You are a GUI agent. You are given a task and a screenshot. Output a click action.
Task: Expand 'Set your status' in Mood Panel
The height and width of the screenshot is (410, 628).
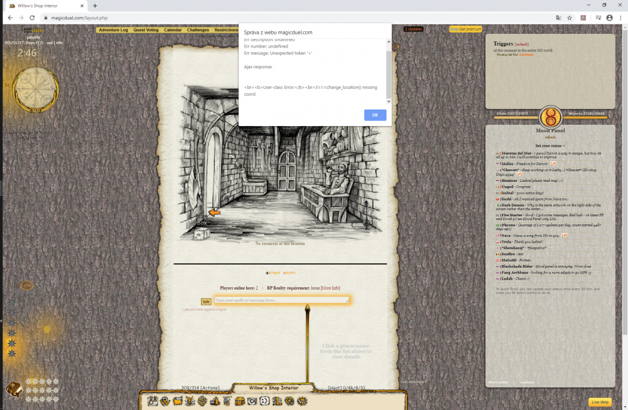[549, 145]
